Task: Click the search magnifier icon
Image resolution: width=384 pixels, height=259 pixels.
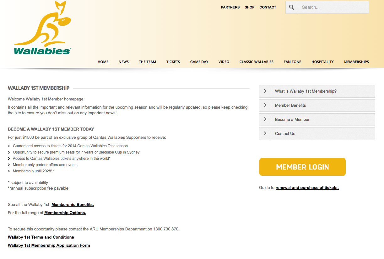Action: click(291, 7)
